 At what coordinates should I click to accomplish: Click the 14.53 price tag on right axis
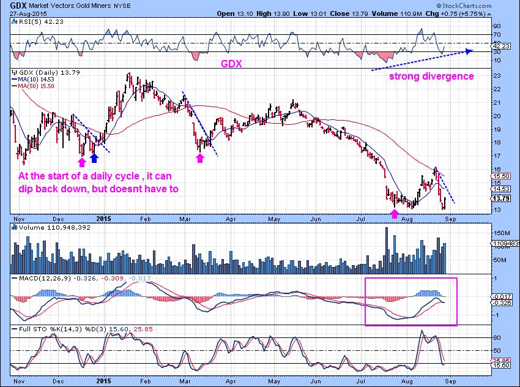[x=501, y=189]
